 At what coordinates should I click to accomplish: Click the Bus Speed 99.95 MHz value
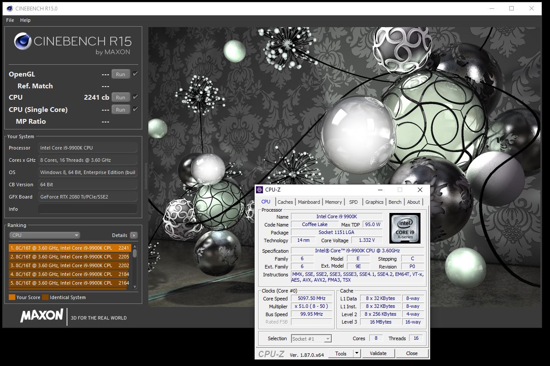311,314
